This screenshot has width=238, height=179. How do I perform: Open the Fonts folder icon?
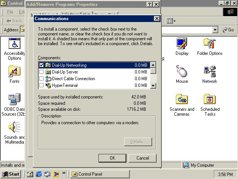tap(15, 71)
